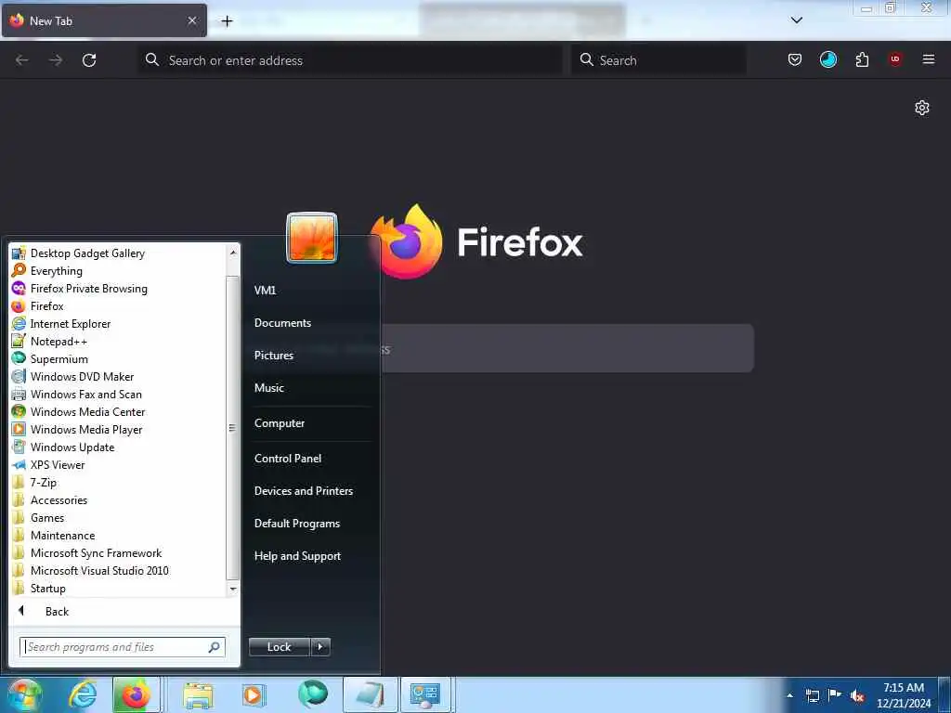Open Internet Explorer taskbar icon

83,694
